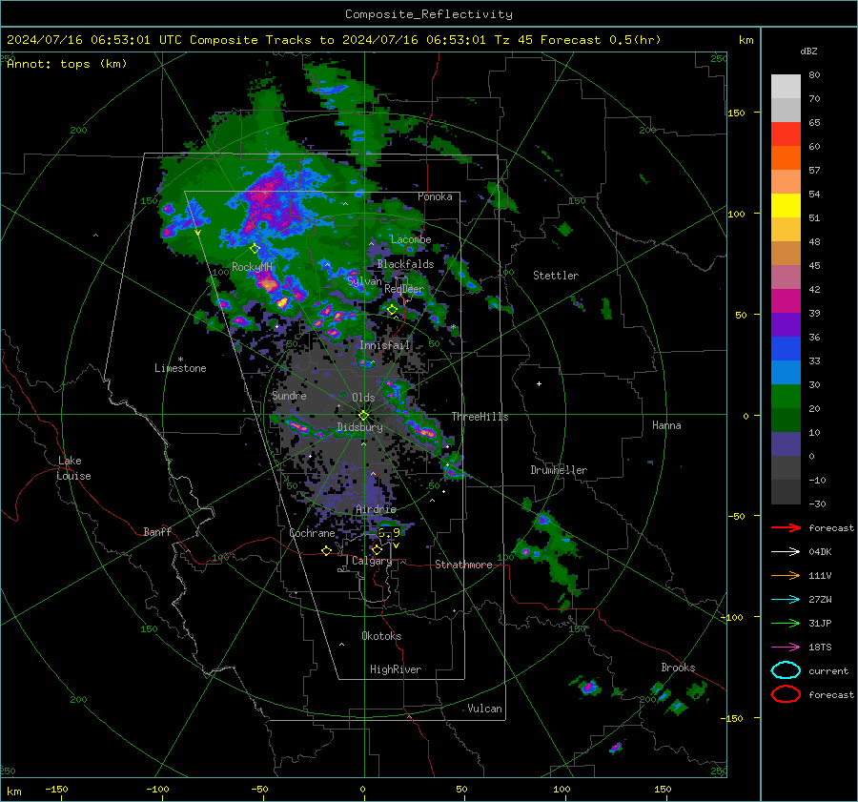
Task: Click the white 04DK arrow in legend
Action: pos(786,552)
